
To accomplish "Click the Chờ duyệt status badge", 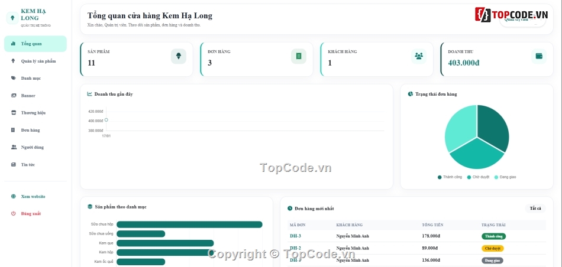I will (492, 248).
